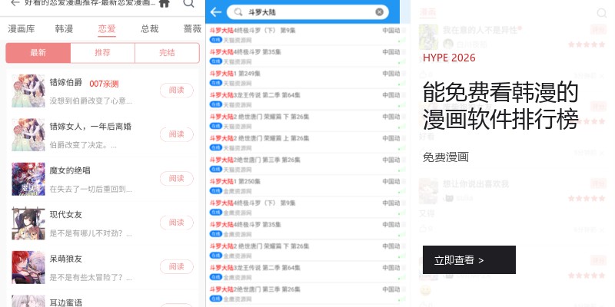This screenshot has width=615, height=307.
Task: Click 立即查看 > button in the ad
Action: pyautogui.click(x=469, y=260)
